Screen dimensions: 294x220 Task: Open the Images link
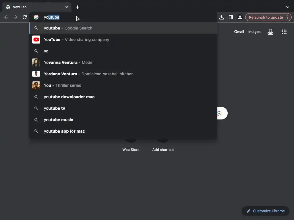254,32
